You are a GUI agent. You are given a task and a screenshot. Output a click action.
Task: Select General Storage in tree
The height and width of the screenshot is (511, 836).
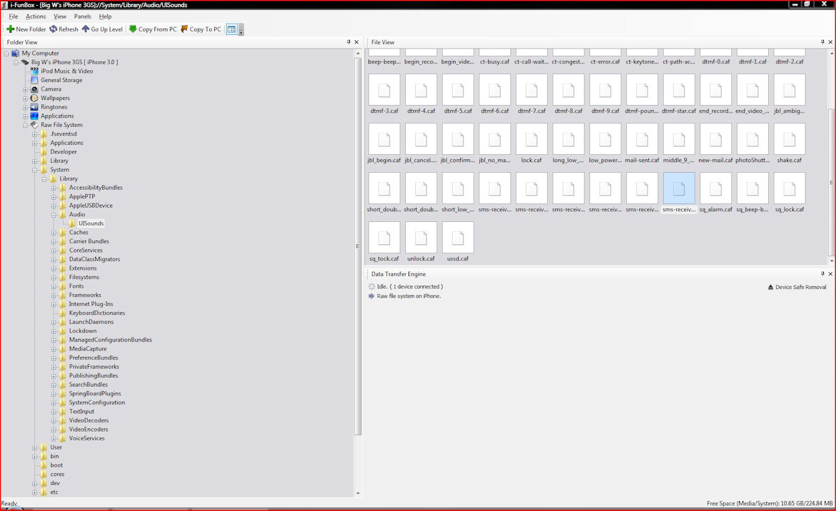pos(61,80)
